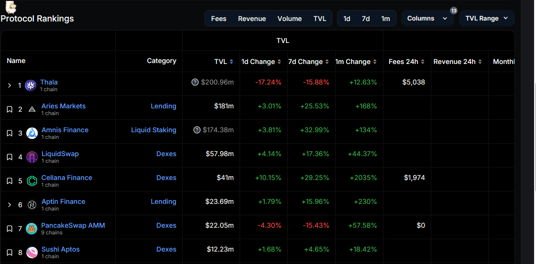The width and height of the screenshot is (536, 264).
Task: Click the +2035% monthly change value
Action: [363, 178]
